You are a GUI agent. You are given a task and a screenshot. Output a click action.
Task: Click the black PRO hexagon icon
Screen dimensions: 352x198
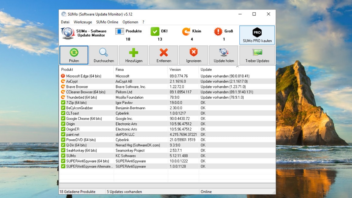tap(257, 32)
